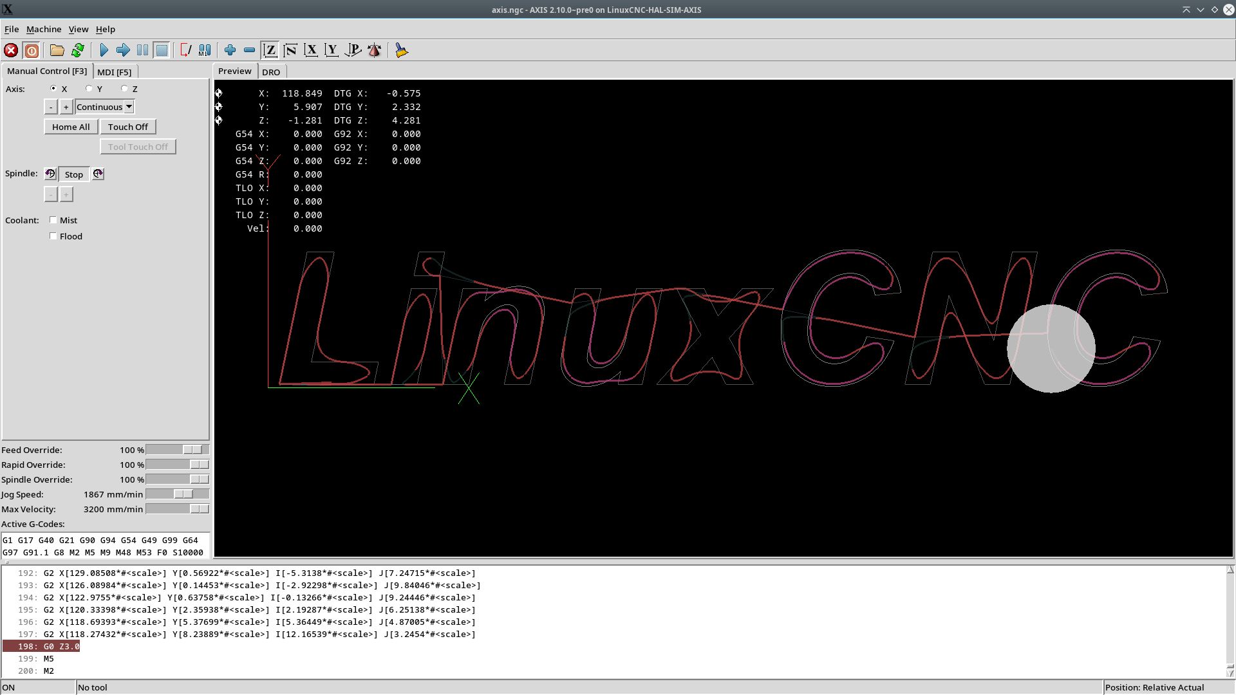Click the spindle Stop button

[74, 174]
